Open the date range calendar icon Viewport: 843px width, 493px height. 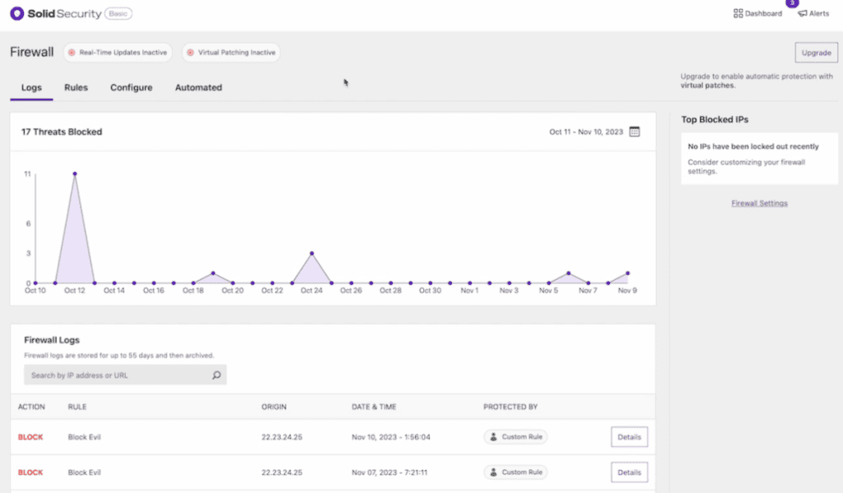(x=635, y=132)
